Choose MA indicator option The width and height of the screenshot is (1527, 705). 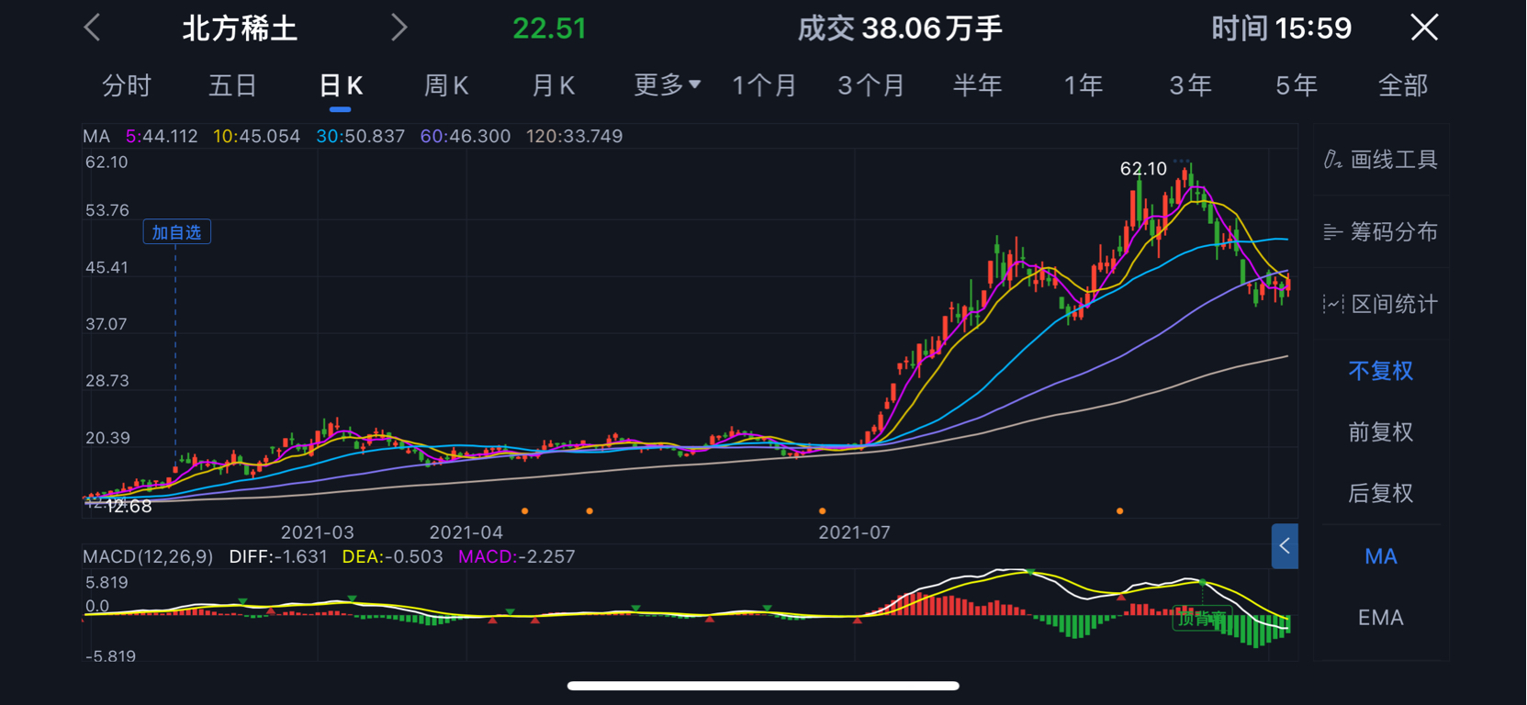(1380, 556)
